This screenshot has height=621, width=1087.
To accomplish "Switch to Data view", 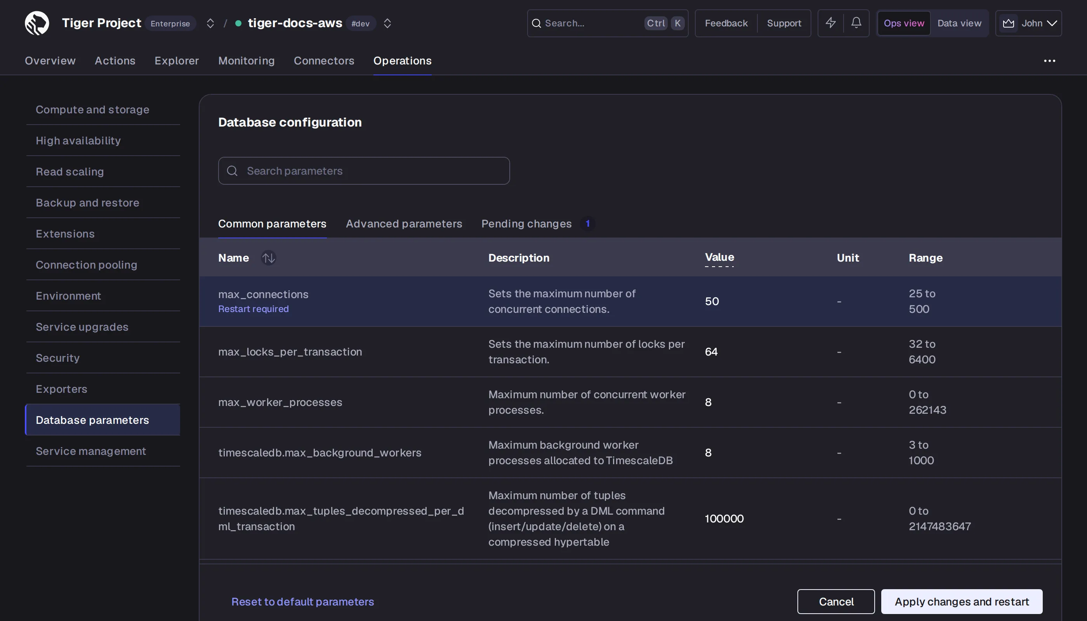I will click(x=959, y=23).
